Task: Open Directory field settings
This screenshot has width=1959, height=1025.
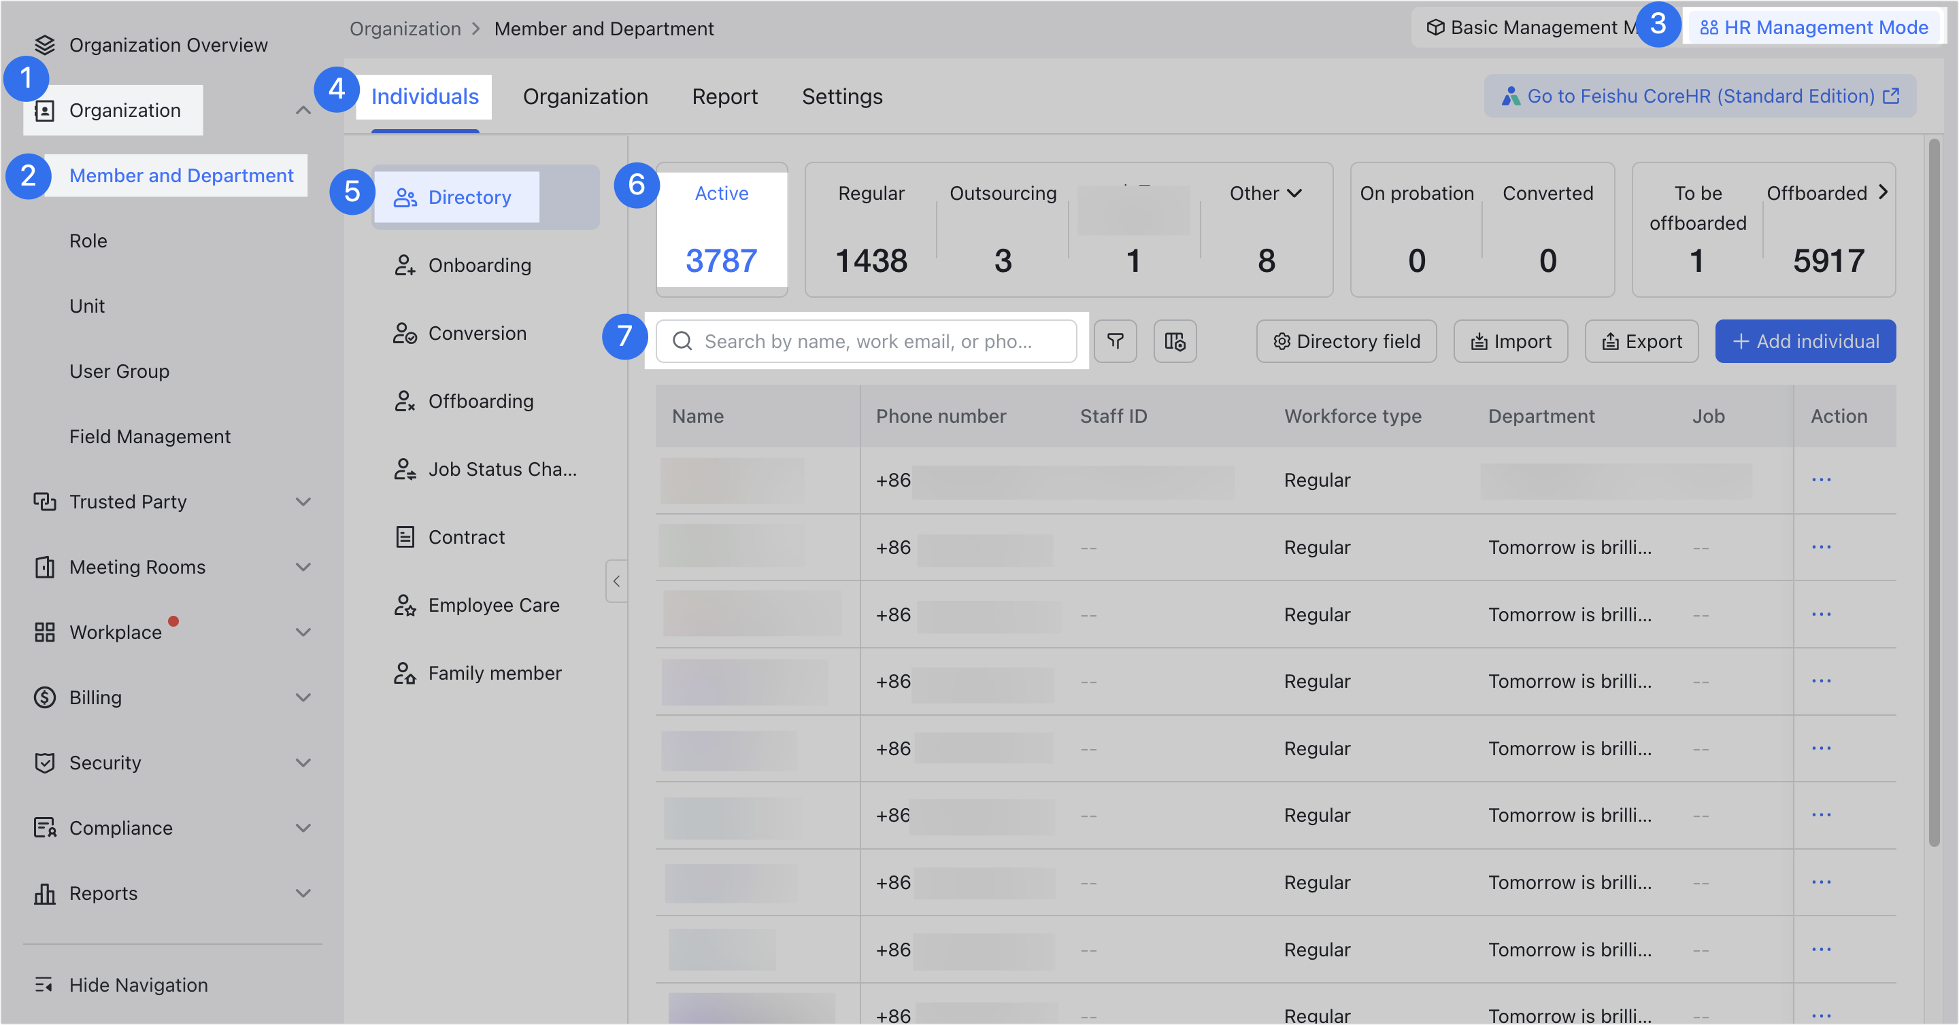Action: pos(1346,341)
